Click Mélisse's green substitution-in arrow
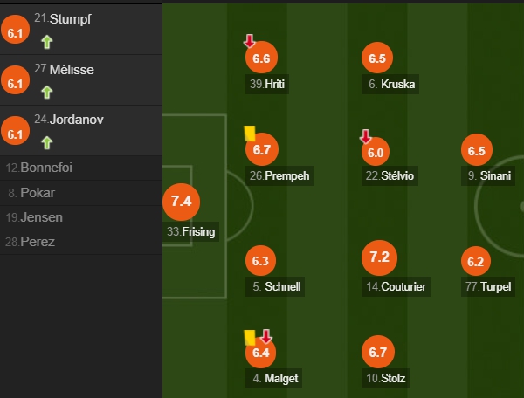 click(x=47, y=93)
